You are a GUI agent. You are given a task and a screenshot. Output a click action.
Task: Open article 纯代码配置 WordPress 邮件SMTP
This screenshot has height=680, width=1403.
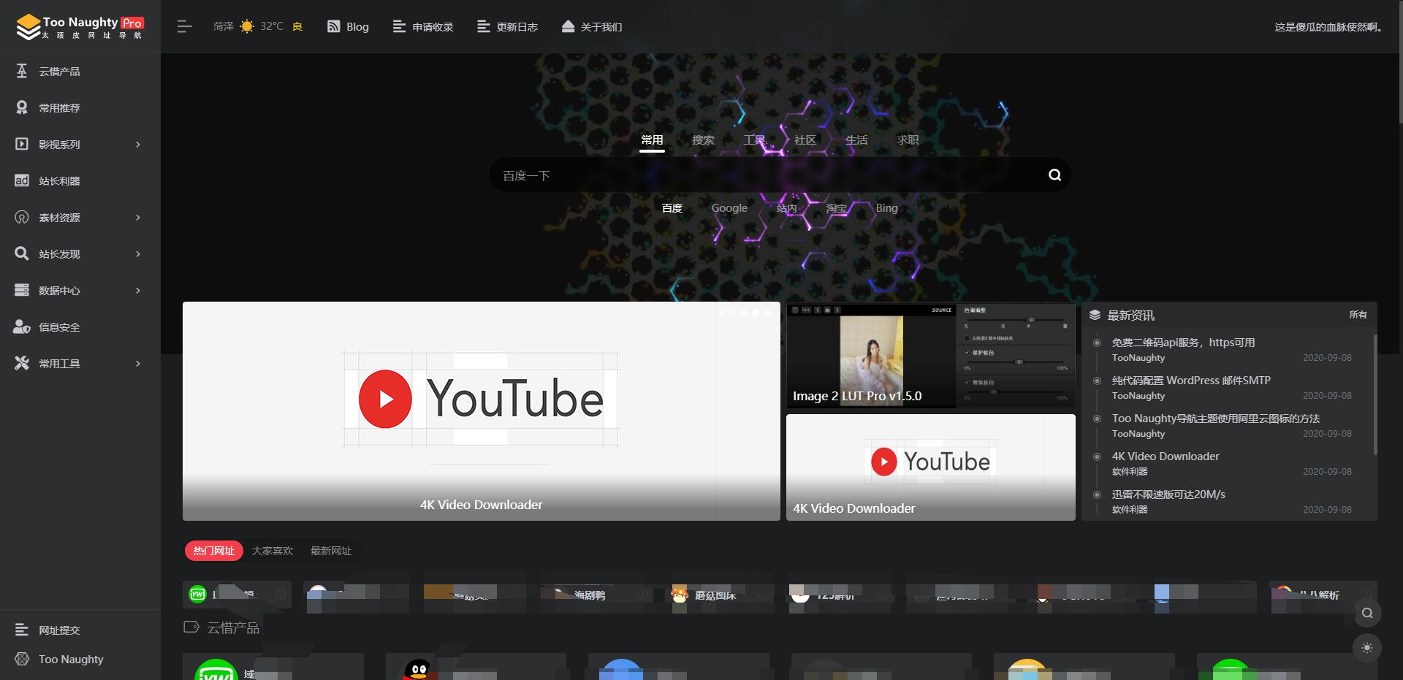(1191, 381)
